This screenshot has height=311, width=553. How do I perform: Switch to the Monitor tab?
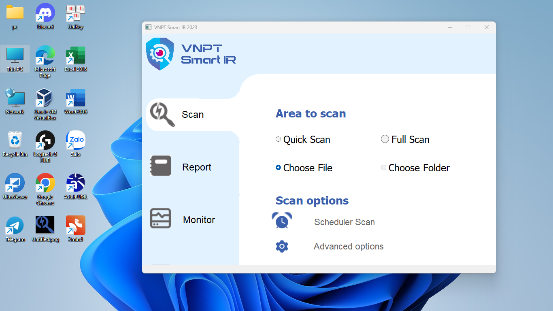pyautogui.click(x=199, y=220)
